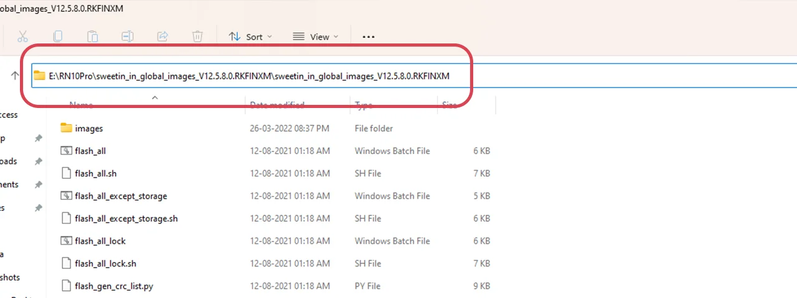Click the images folder name
This screenshot has width=797, height=298.
(89, 129)
